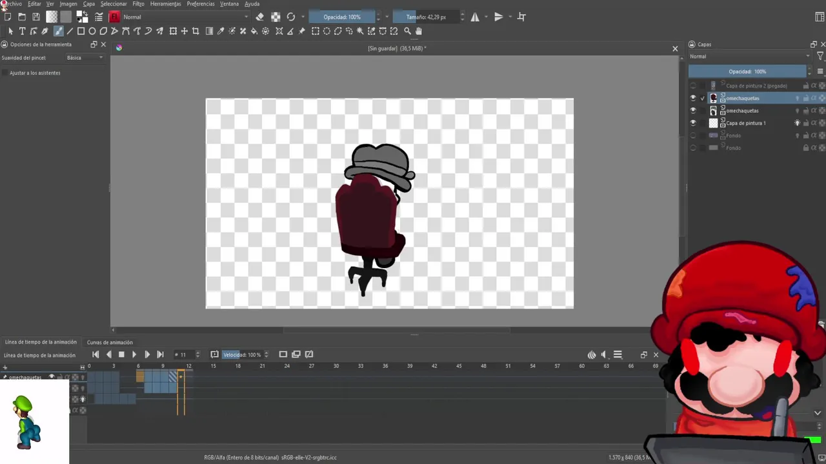
Task: Open the Herramientas menu
Action: tap(165, 4)
